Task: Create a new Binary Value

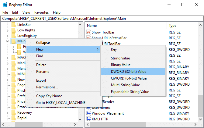Action: click(x=133, y=65)
